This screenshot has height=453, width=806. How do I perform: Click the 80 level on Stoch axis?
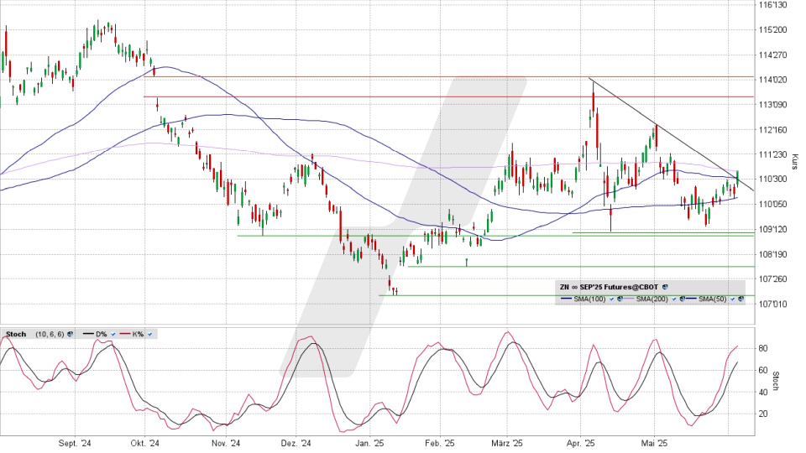pyautogui.click(x=763, y=348)
